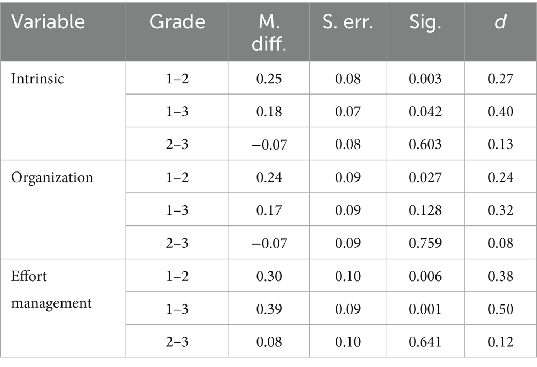Select the 0.40 effect size cell

(500, 111)
